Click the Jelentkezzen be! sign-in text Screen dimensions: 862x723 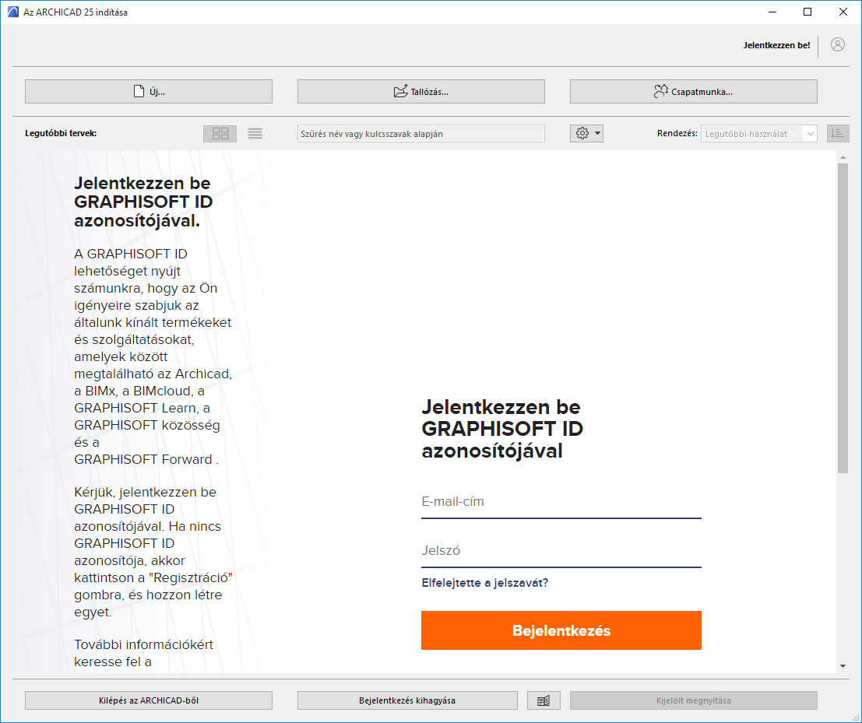777,45
